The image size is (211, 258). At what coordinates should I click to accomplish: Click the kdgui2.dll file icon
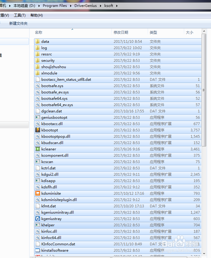coord(38,174)
